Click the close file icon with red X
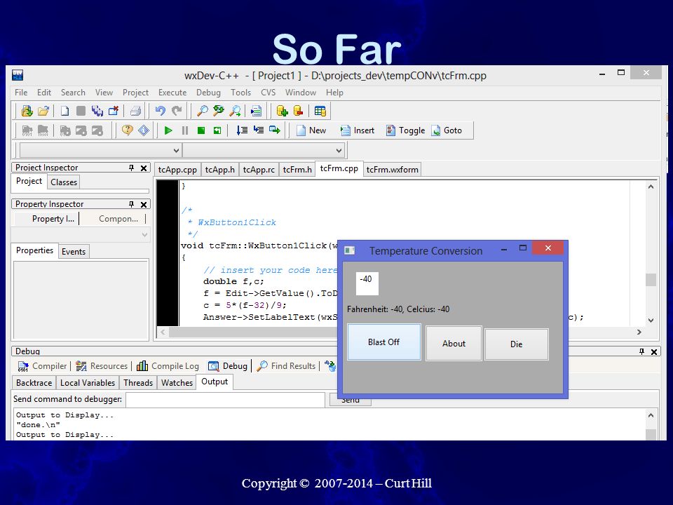This screenshot has height=505, width=673. point(114,112)
